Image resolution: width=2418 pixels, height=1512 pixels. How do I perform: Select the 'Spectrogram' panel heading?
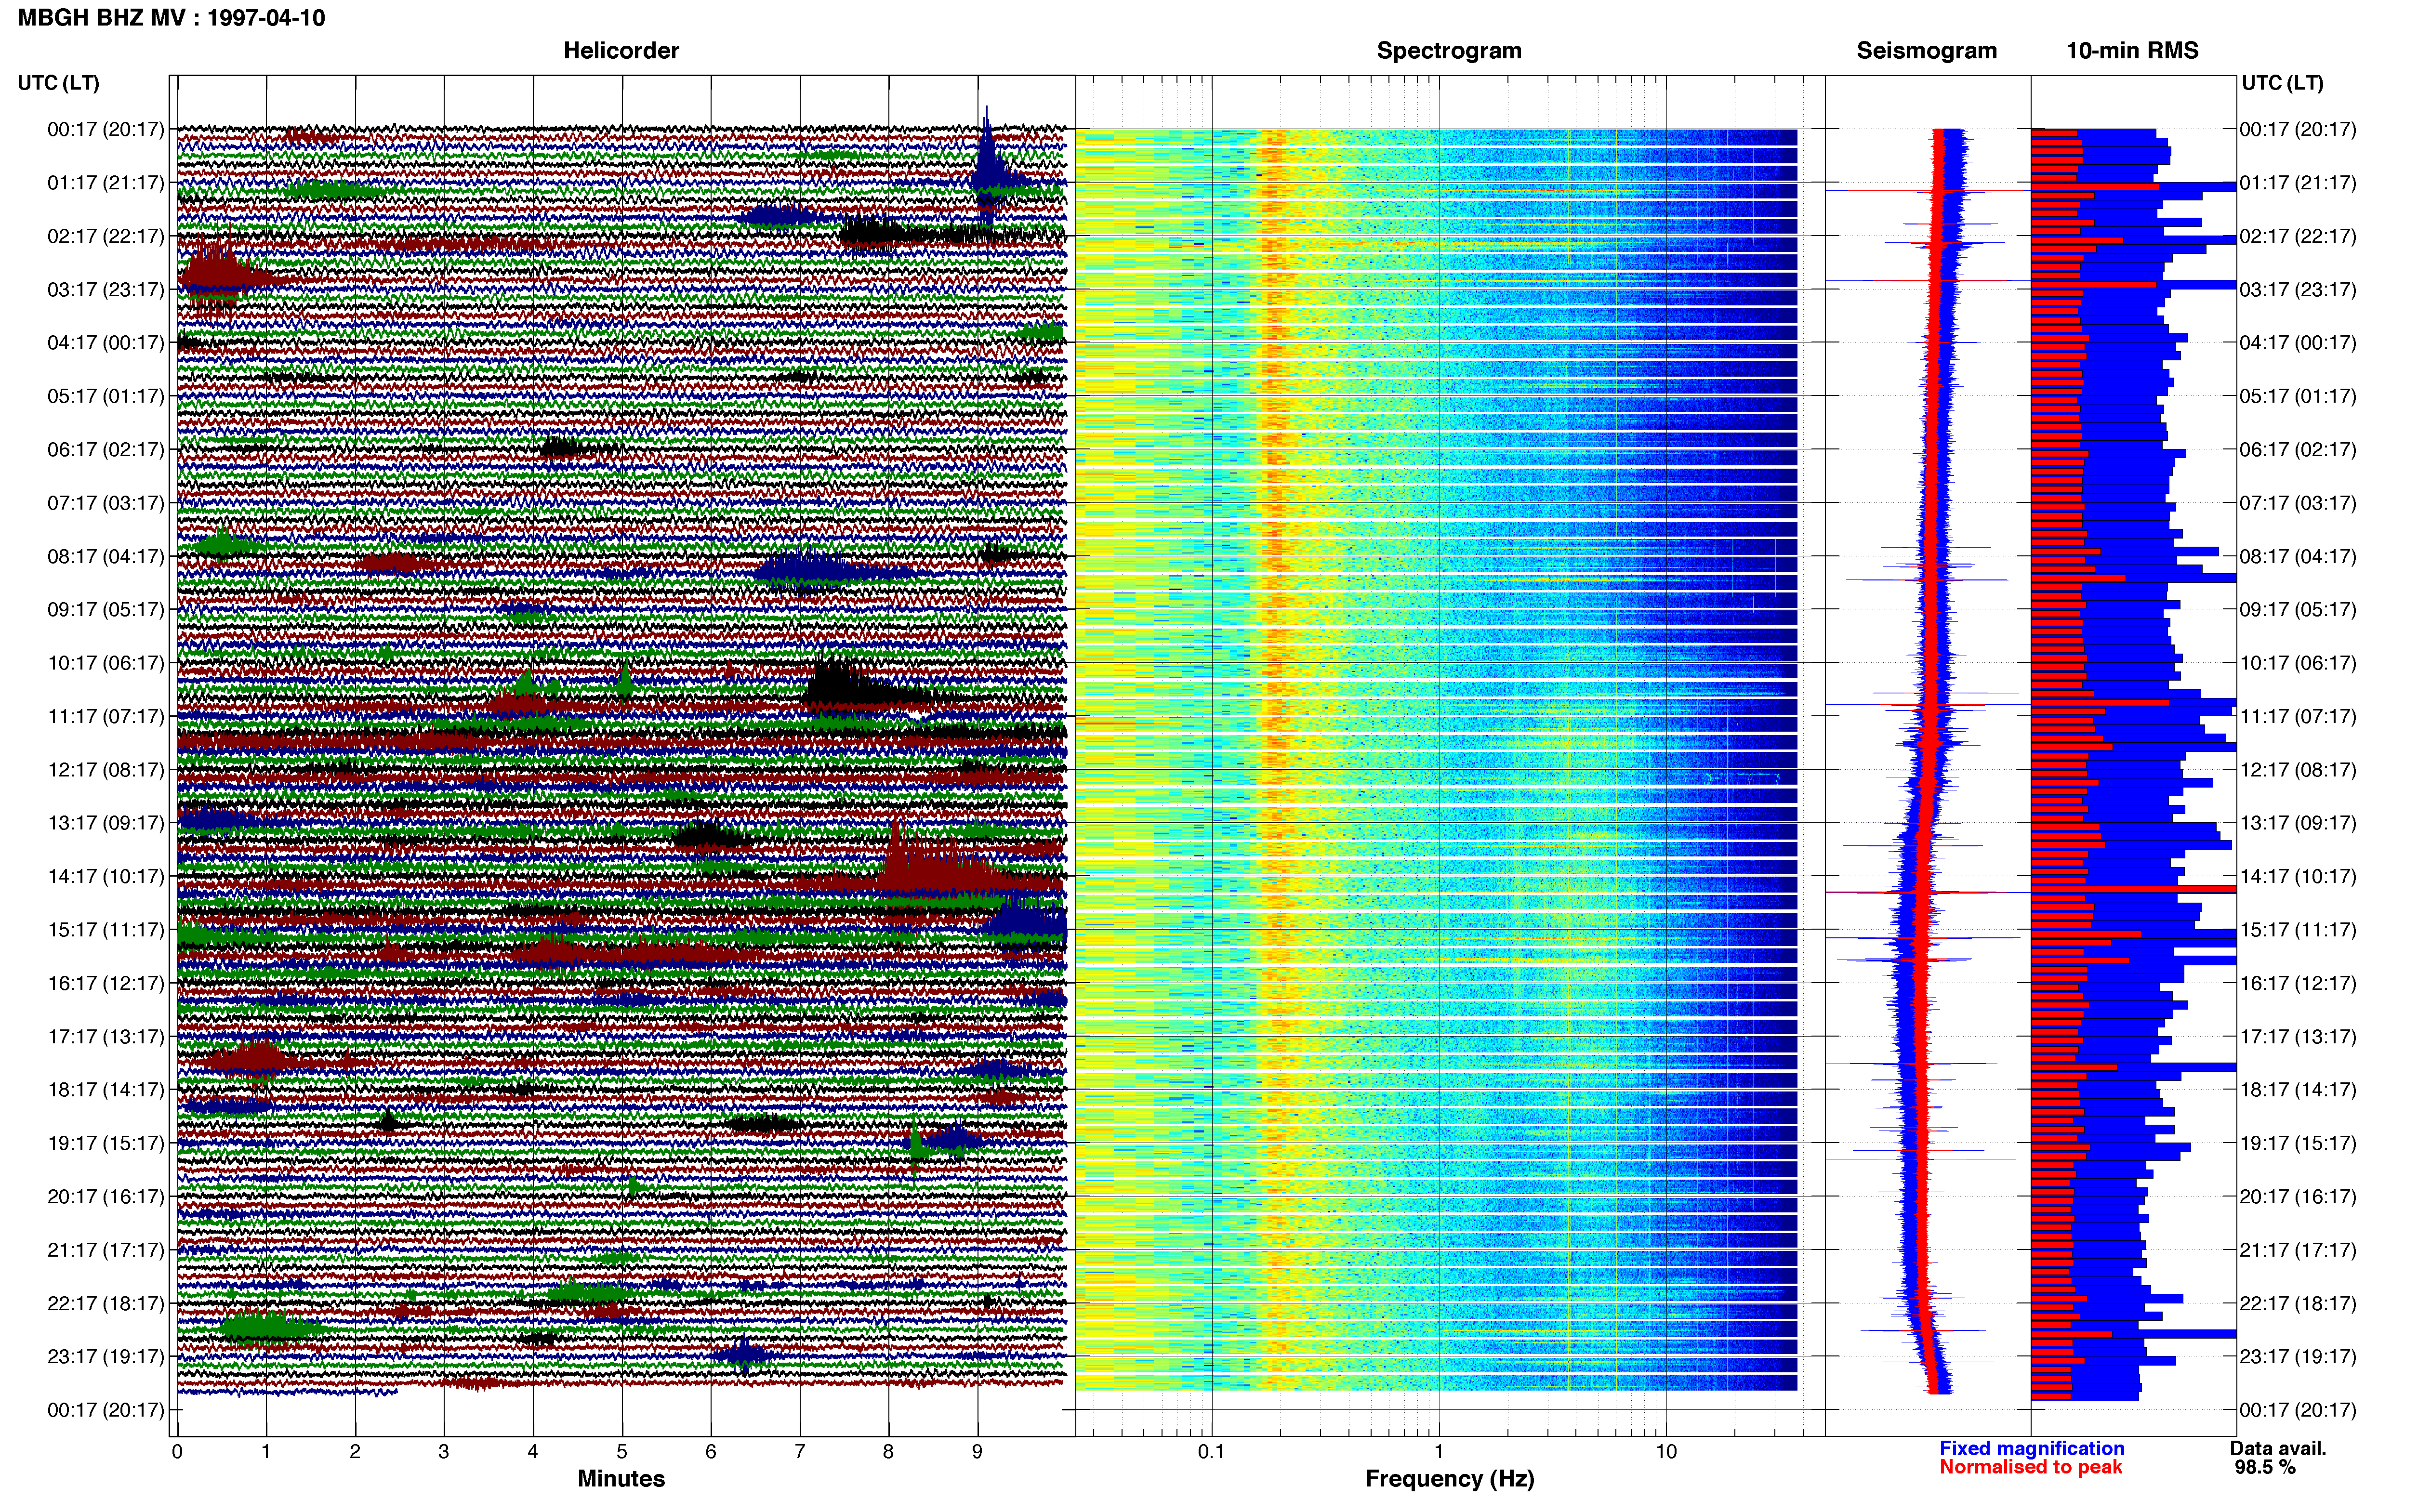[1449, 50]
